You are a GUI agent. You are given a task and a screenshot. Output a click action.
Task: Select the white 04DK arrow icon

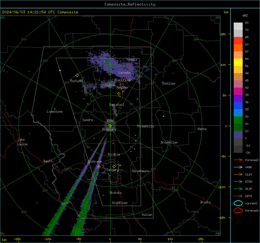tap(238, 167)
